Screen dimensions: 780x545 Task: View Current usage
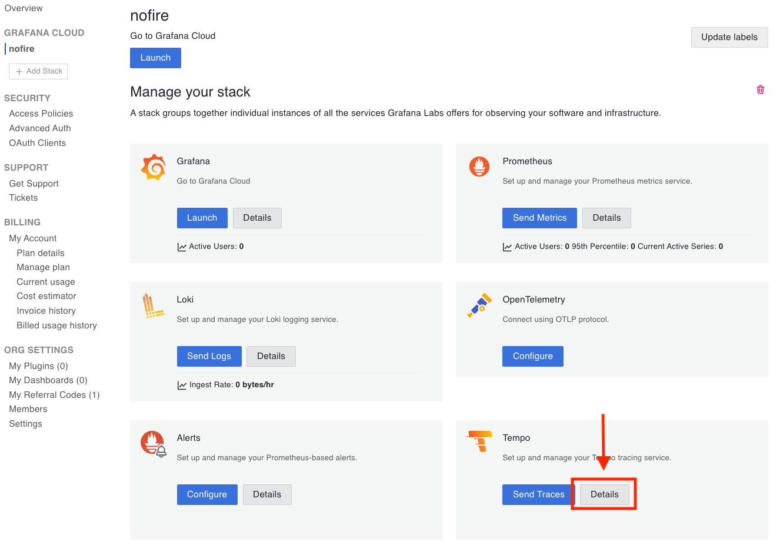(x=46, y=282)
